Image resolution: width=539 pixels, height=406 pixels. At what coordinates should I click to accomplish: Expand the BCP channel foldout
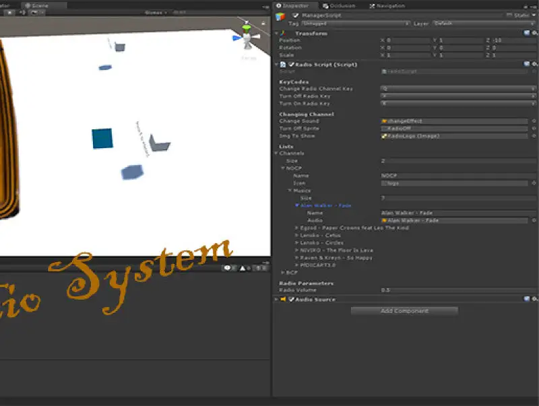point(283,273)
